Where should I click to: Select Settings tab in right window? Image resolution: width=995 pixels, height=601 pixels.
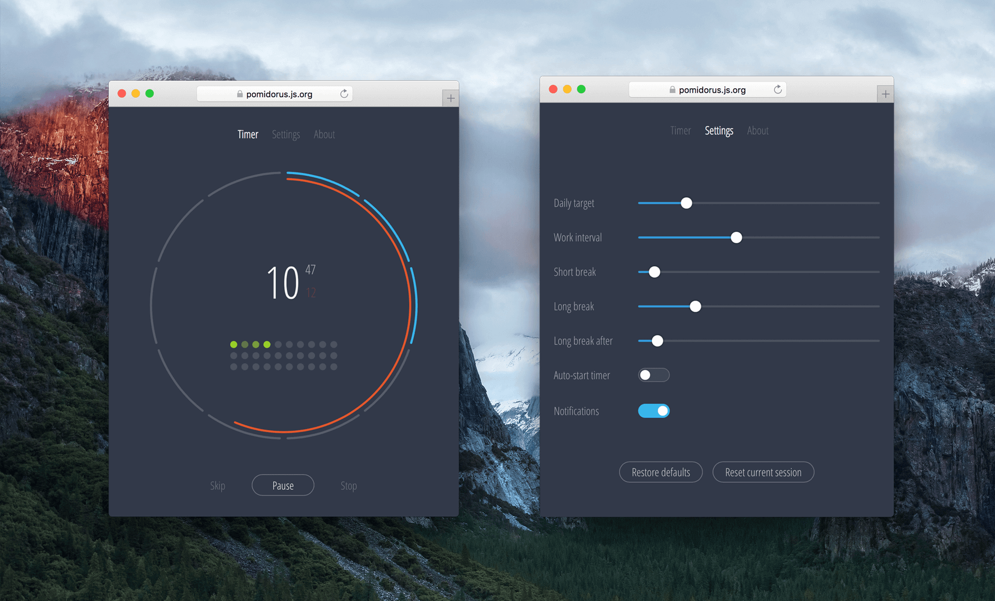[x=719, y=131]
